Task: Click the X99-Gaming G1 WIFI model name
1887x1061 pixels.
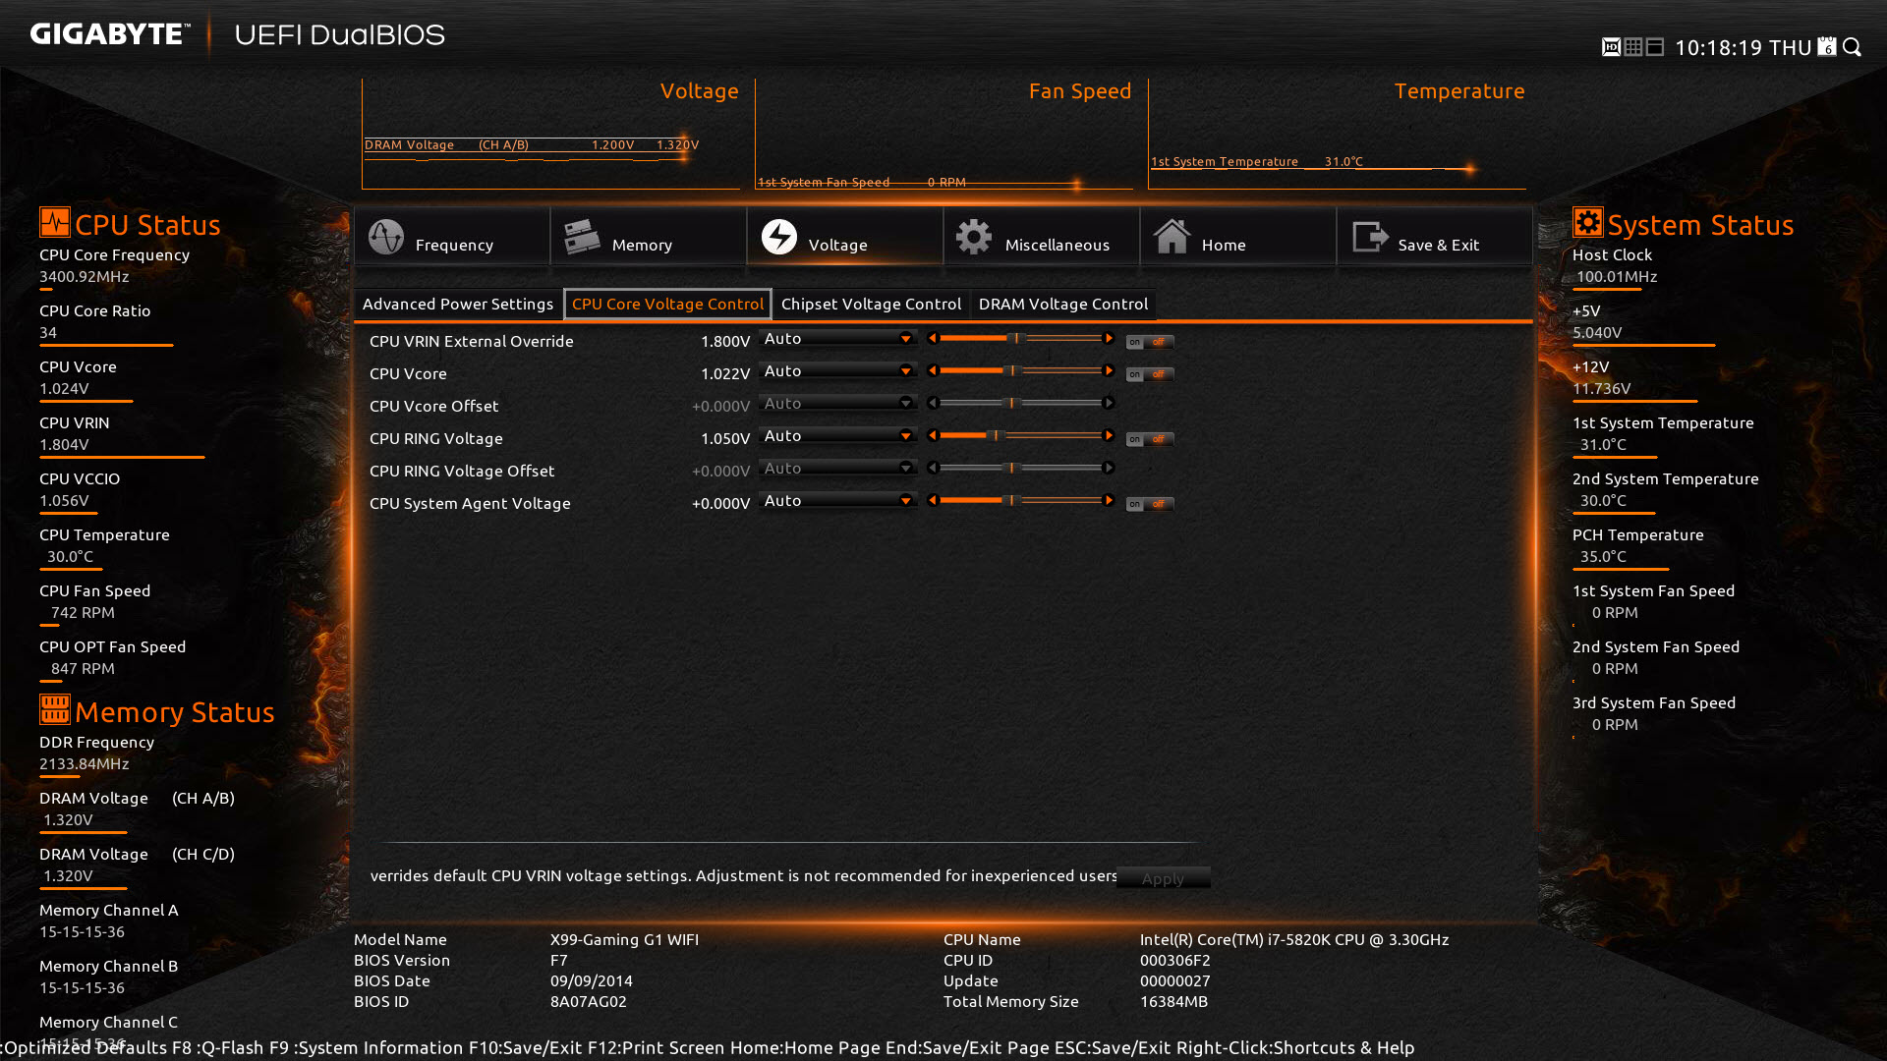Action: pyautogui.click(x=624, y=939)
